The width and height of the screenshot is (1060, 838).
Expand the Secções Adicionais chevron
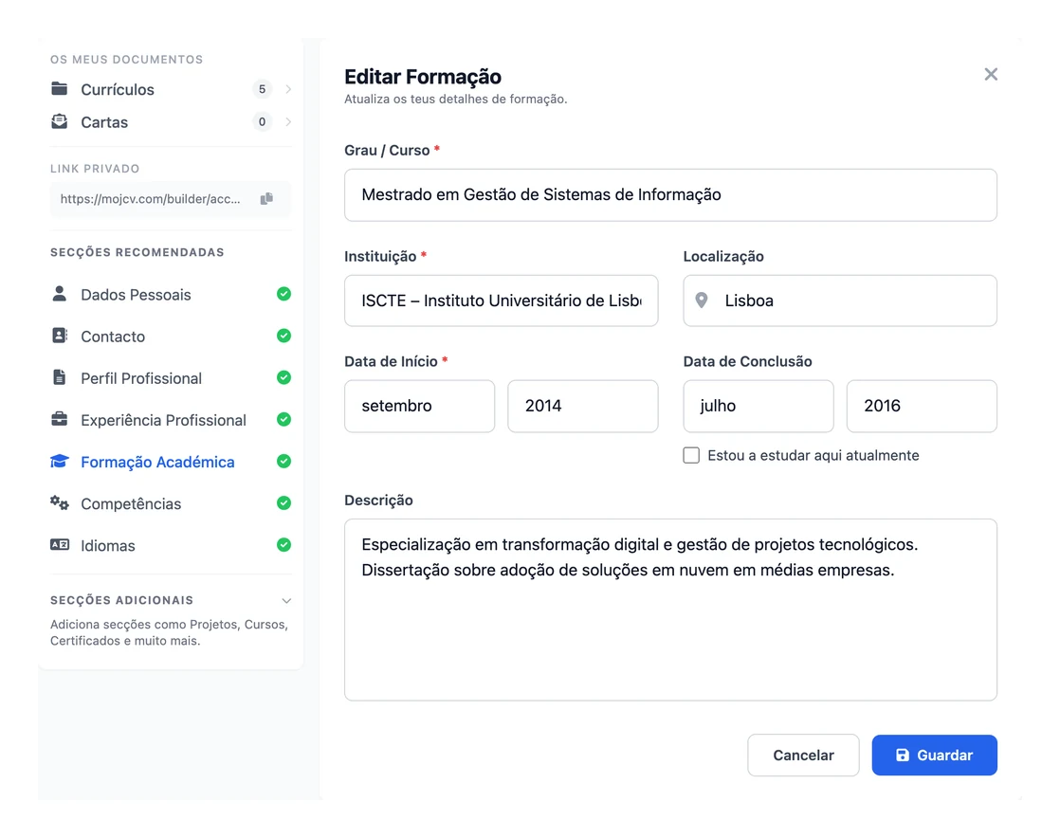click(x=286, y=601)
